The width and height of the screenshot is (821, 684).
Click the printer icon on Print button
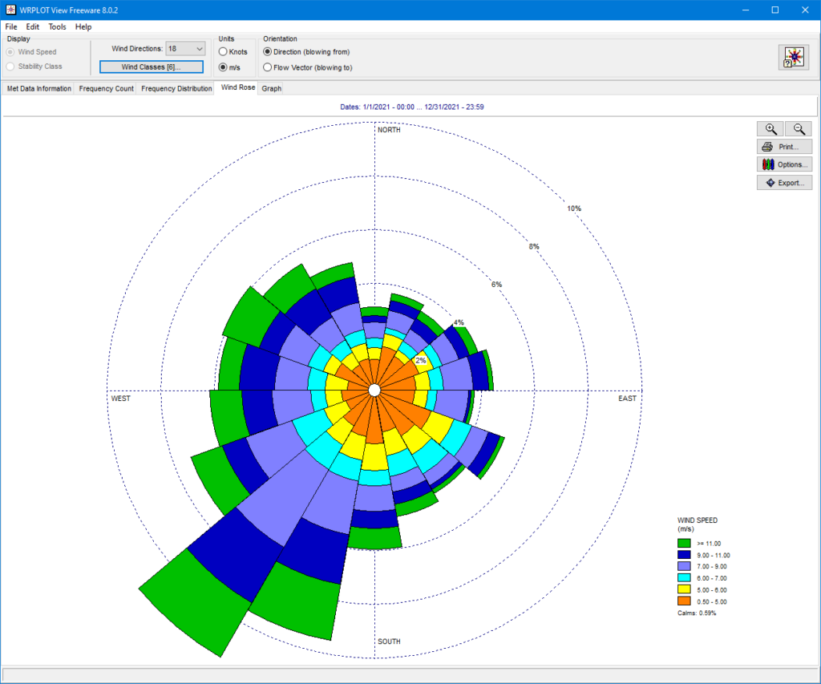pos(767,147)
